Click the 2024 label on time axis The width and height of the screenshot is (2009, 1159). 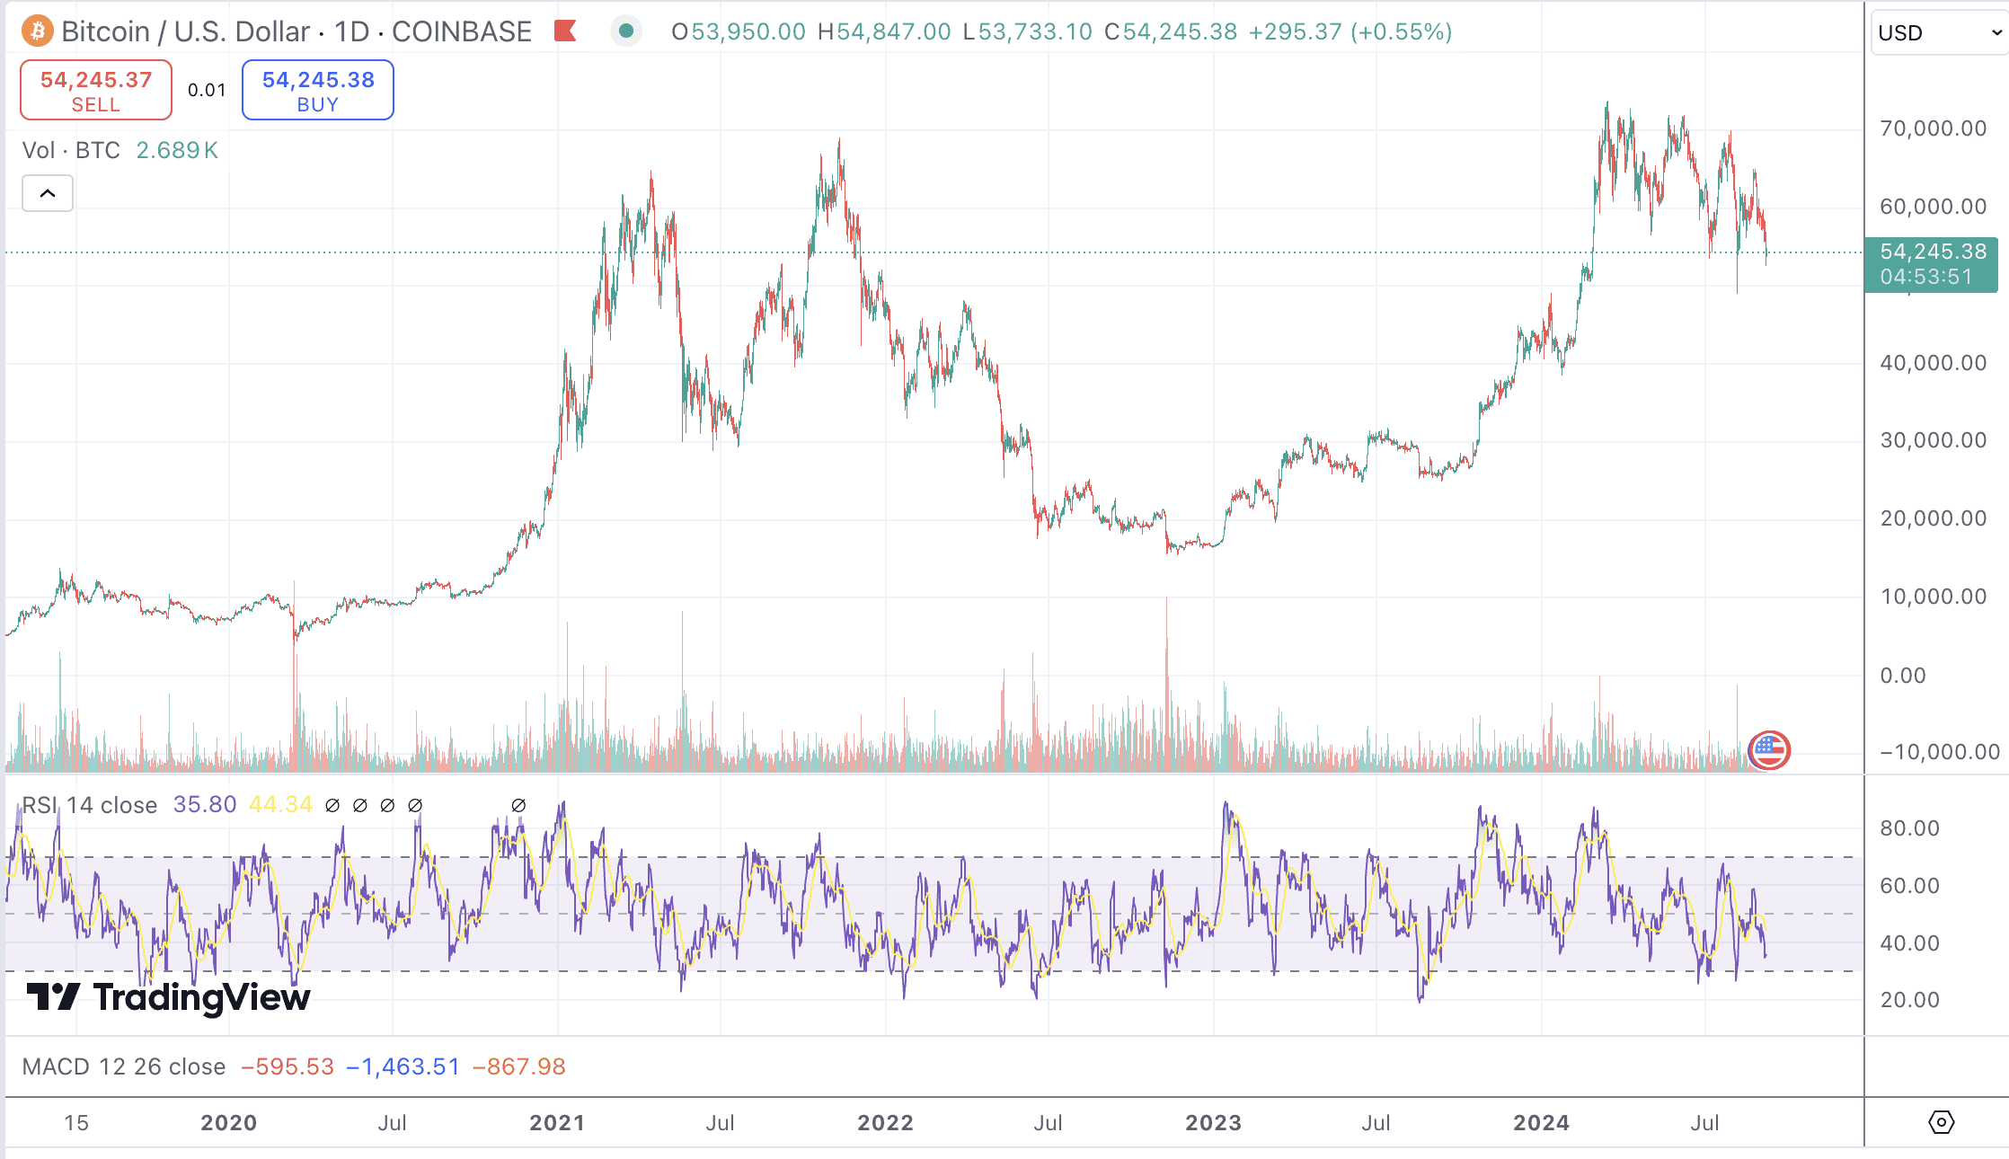pos(1542,1122)
